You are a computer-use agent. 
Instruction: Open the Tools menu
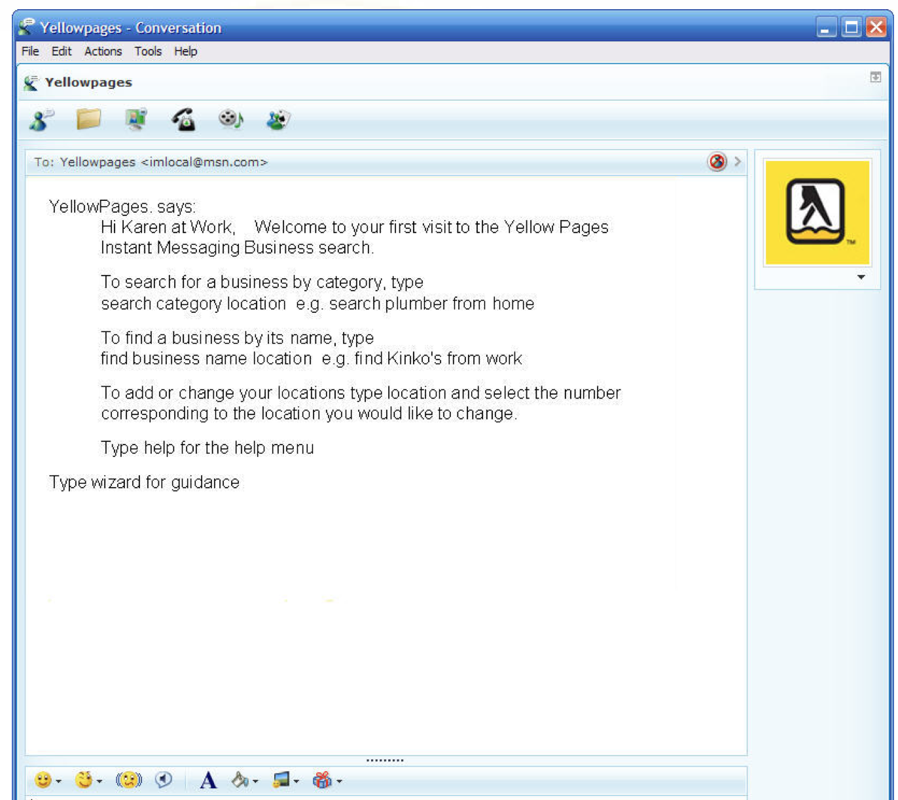[148, 51]
